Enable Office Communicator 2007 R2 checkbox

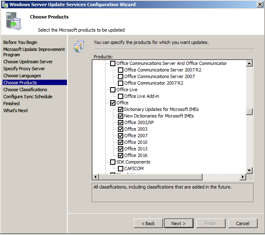pyautogui.click(x=120, y=83)
